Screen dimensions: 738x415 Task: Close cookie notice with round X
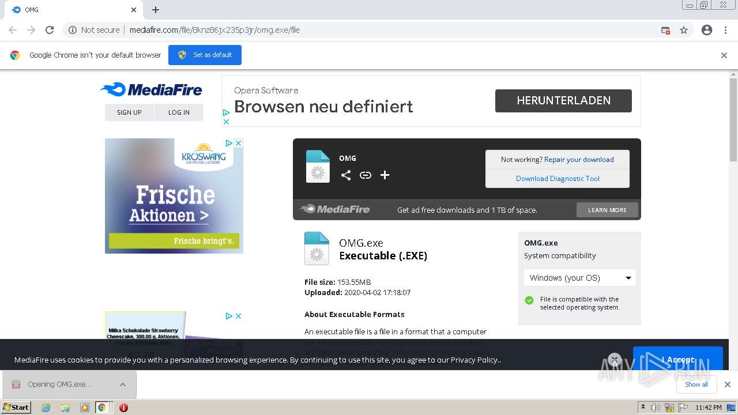pos(615,360)
